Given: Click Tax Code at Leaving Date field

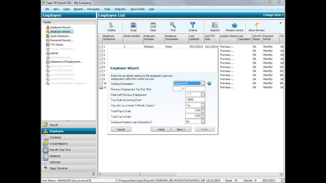Looking at the screenshot, I should (x=195, y=100).
